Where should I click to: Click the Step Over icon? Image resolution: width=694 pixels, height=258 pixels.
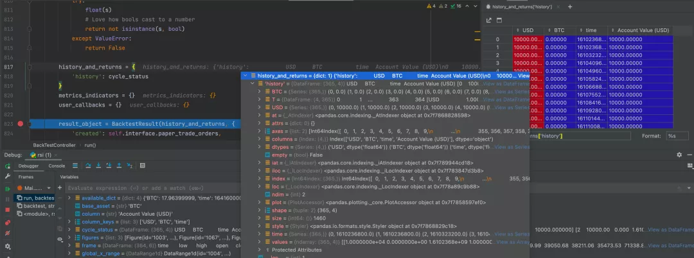(x=88, y=166)
